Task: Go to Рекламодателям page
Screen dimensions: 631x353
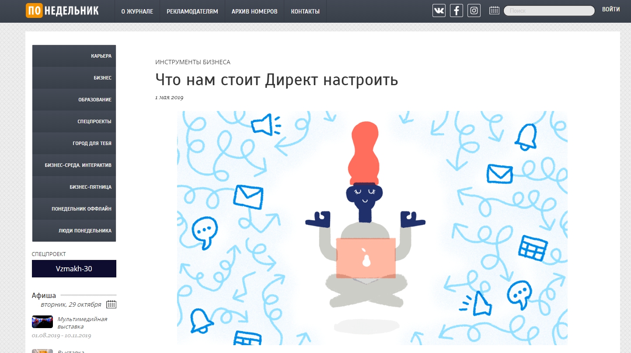Action: pyautogui.click(x=192, y=11)
